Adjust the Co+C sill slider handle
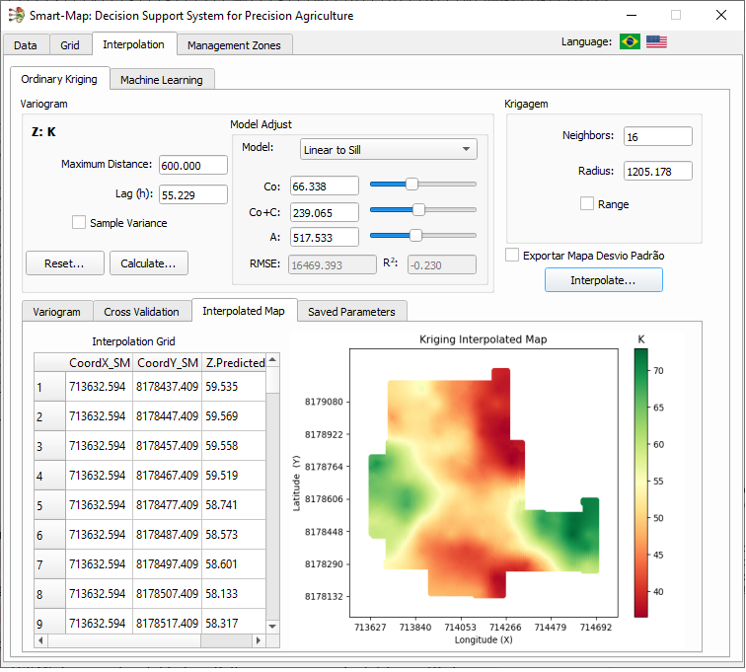The height and width of the screenshot is (672, 746). (x=418, y=209)
